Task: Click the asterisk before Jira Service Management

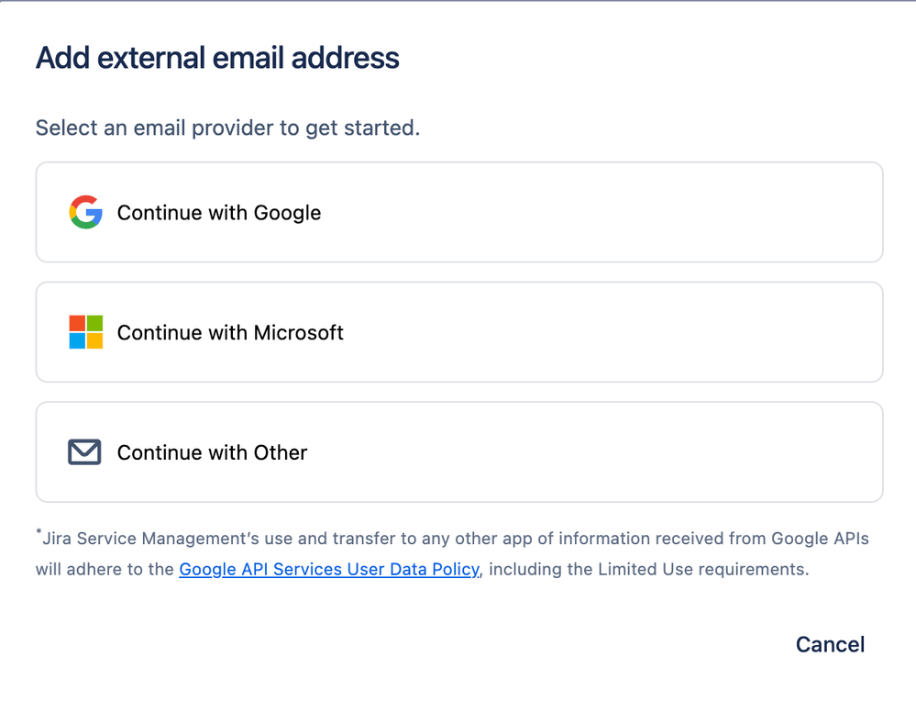Action: [x=39, y=532]
